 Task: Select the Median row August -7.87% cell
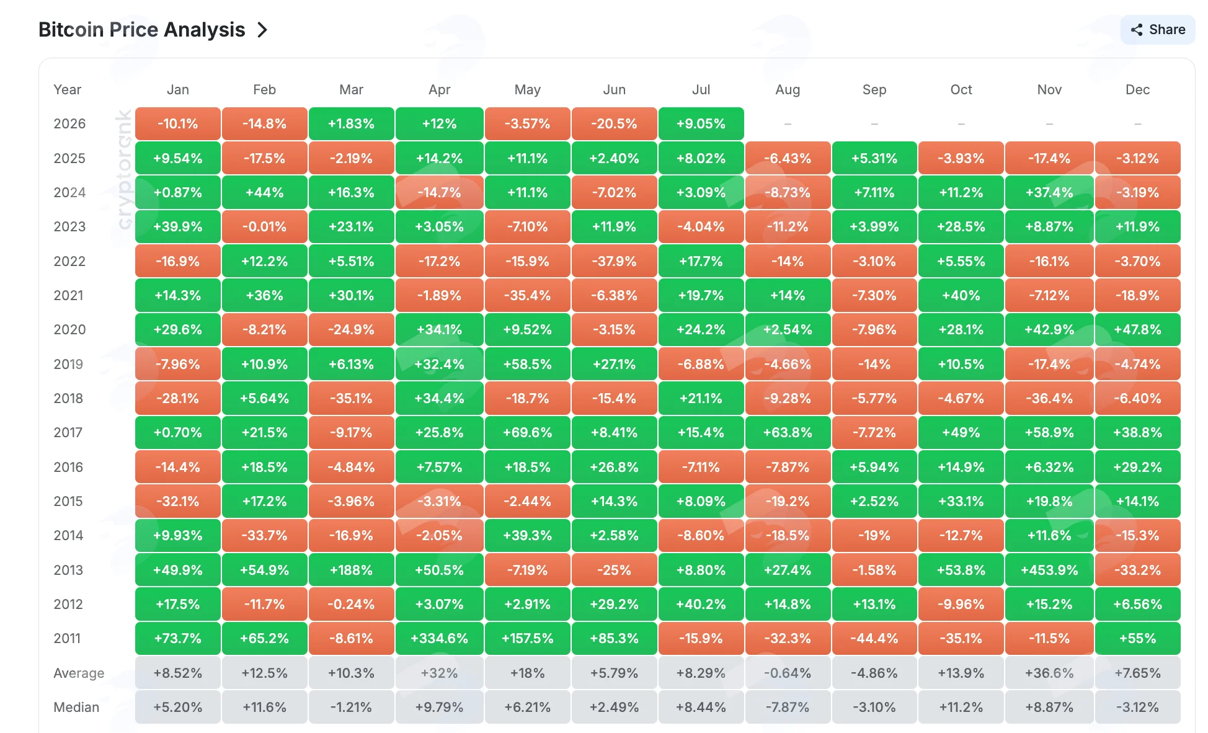[788, 707]
